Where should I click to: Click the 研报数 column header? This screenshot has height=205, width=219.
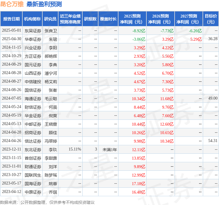tap(90, 19)
